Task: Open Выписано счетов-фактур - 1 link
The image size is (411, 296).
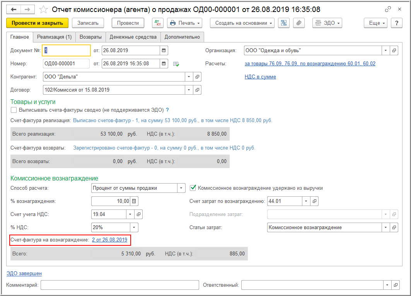Action: tap(172, 121)
